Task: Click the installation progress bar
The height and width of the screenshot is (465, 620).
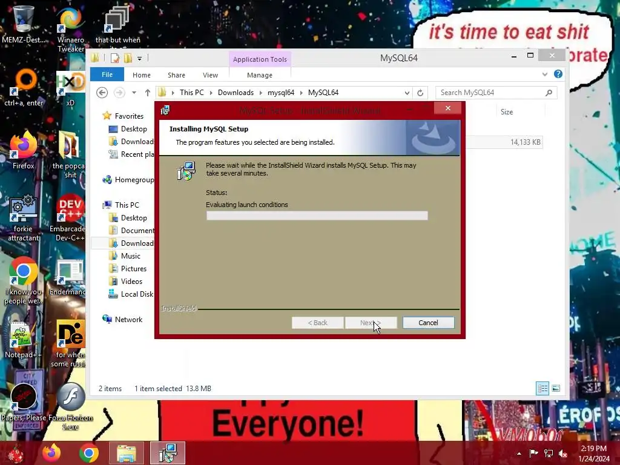Action: pyautogui.click(x=317, y=216)
